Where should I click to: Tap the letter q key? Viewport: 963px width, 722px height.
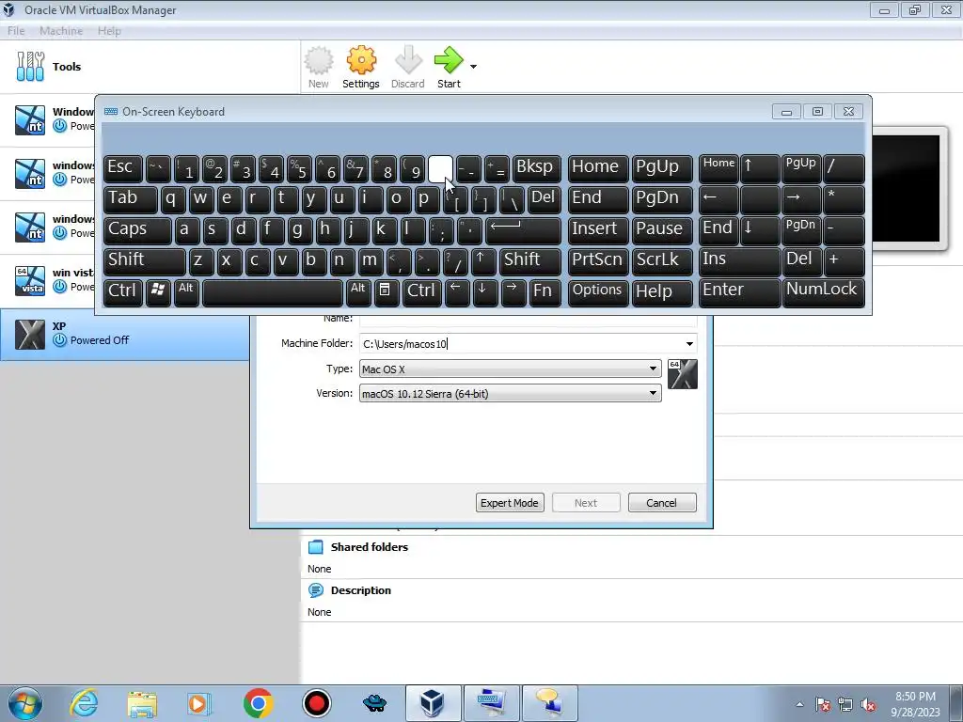[x=173, y=199]
